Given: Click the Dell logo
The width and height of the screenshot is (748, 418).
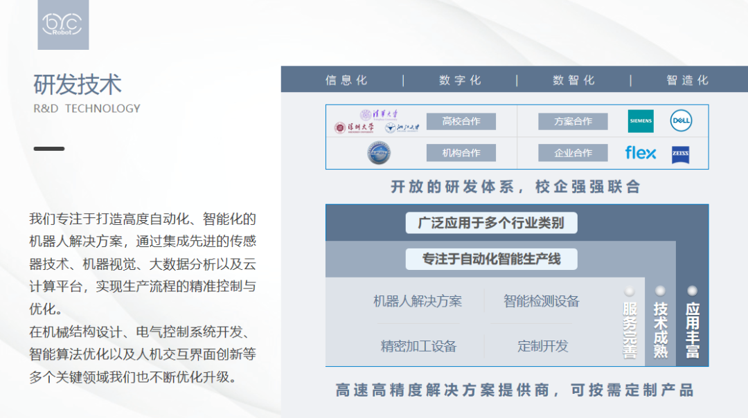Looking at the screenshot, I should [x=681, y=120].
